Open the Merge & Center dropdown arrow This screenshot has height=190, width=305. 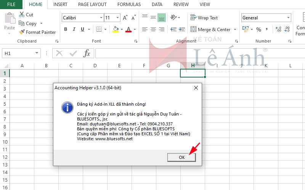[235, 29]
